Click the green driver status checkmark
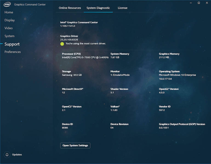Viewport: 211px width, 164px height. (62, 44)
